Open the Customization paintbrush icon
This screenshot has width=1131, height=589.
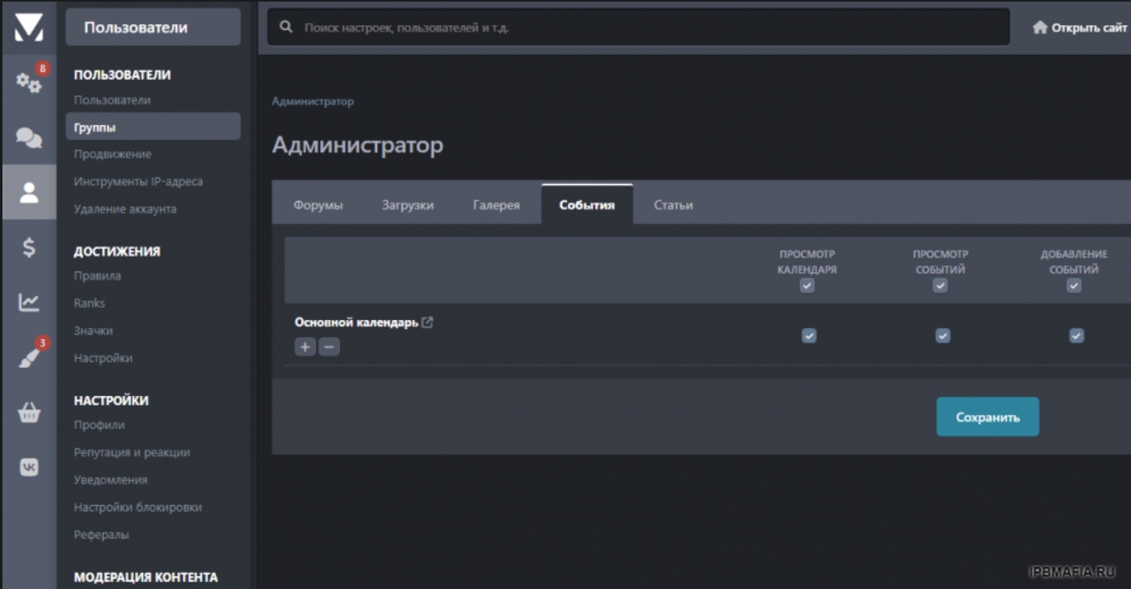coord(28,358)
